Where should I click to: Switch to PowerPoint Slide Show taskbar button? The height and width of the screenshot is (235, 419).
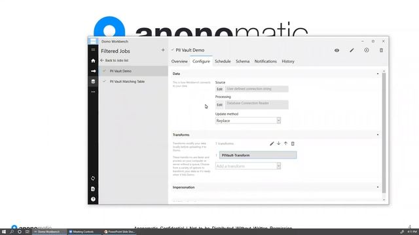119,232
